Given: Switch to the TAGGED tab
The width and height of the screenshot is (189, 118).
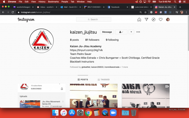Looking at the screenshot, I should click(x=103, y=80).
